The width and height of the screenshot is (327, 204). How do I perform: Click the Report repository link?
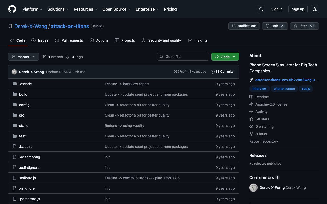(264, 141)
